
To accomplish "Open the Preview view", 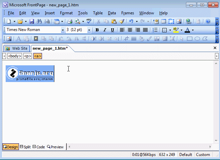I will pyautogui.click(x=55, y=147).
